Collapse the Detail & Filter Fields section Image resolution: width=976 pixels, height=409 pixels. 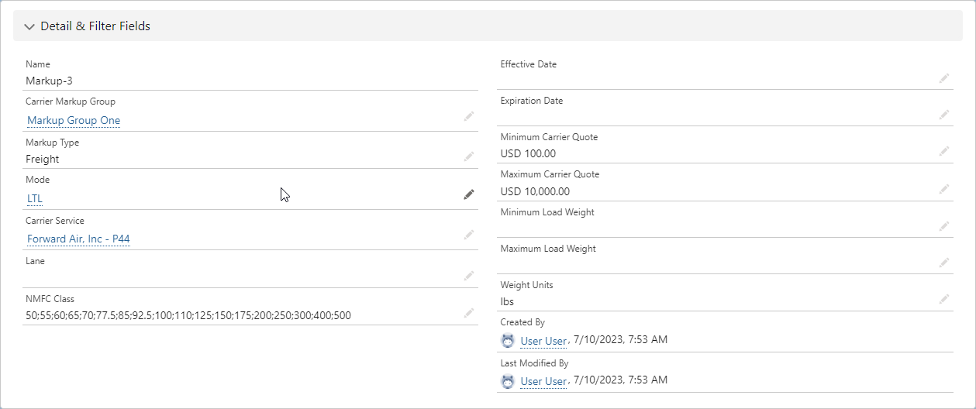[29, 26]
